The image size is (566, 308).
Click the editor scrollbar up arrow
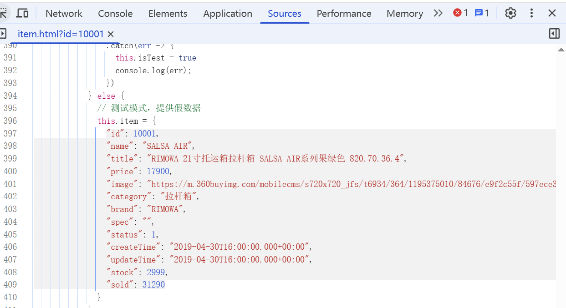click(x=561, y=50)
